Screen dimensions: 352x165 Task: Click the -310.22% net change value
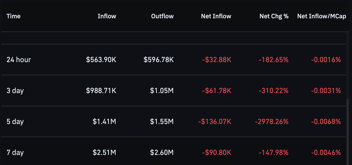(x=274, y=91)
